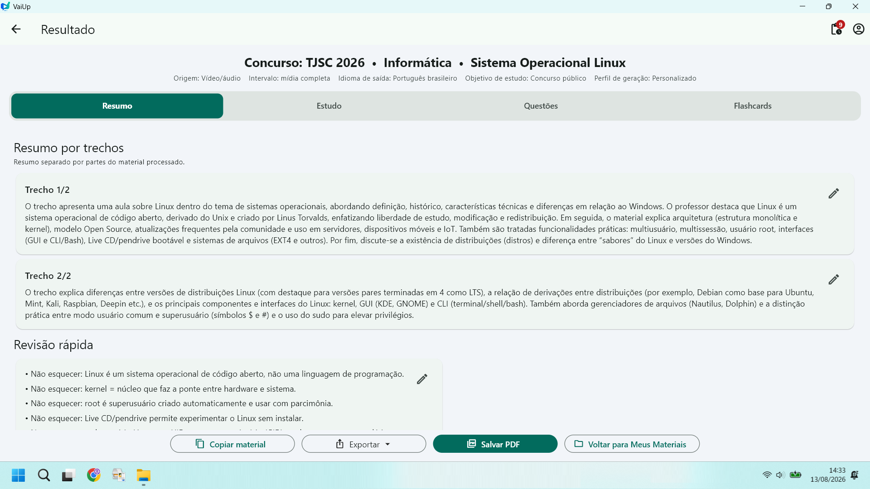Click the Resumo por trechos heading
870x489 pixels.
[69, 148]
